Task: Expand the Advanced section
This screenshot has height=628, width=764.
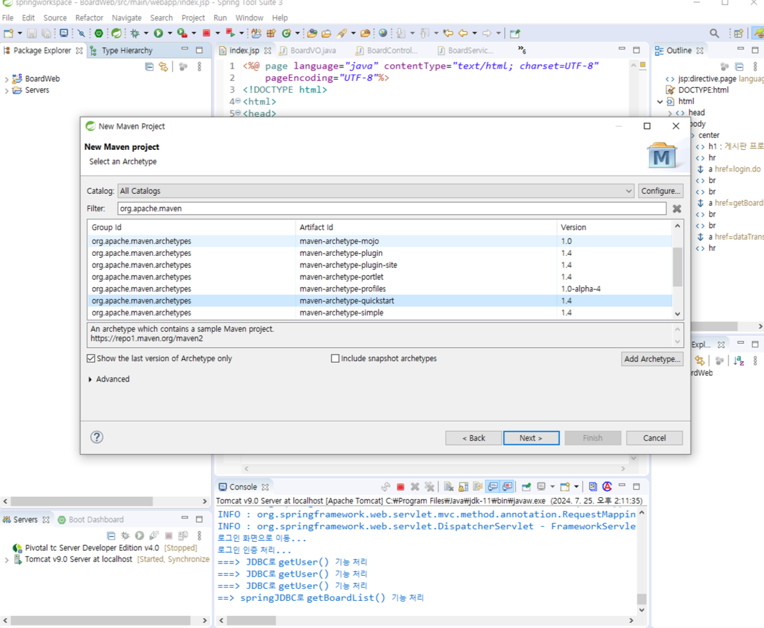Action: point(90,379)
